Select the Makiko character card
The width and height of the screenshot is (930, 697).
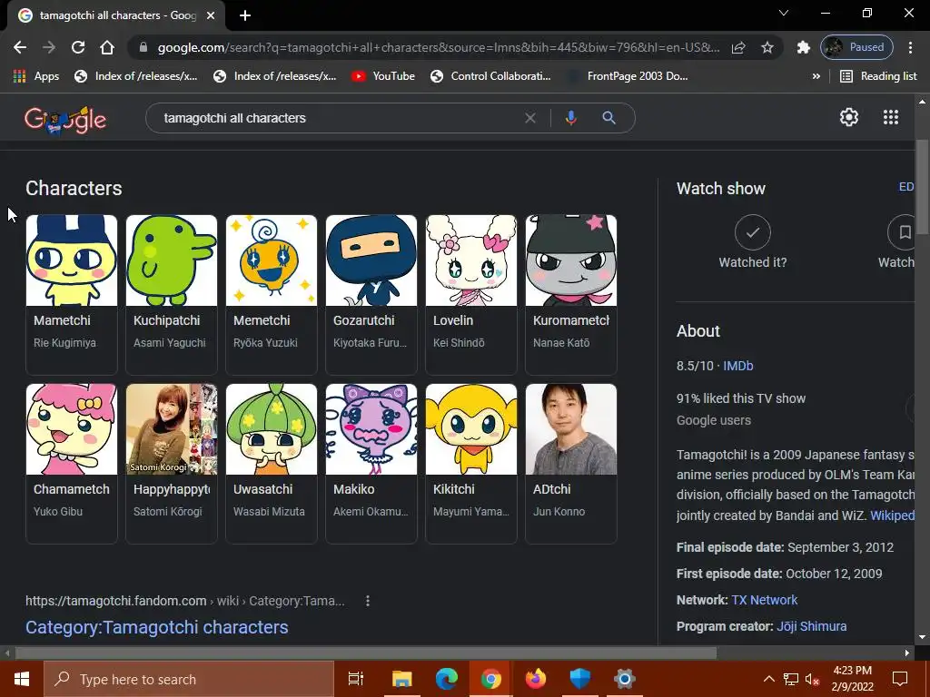(x=371, y=464)
